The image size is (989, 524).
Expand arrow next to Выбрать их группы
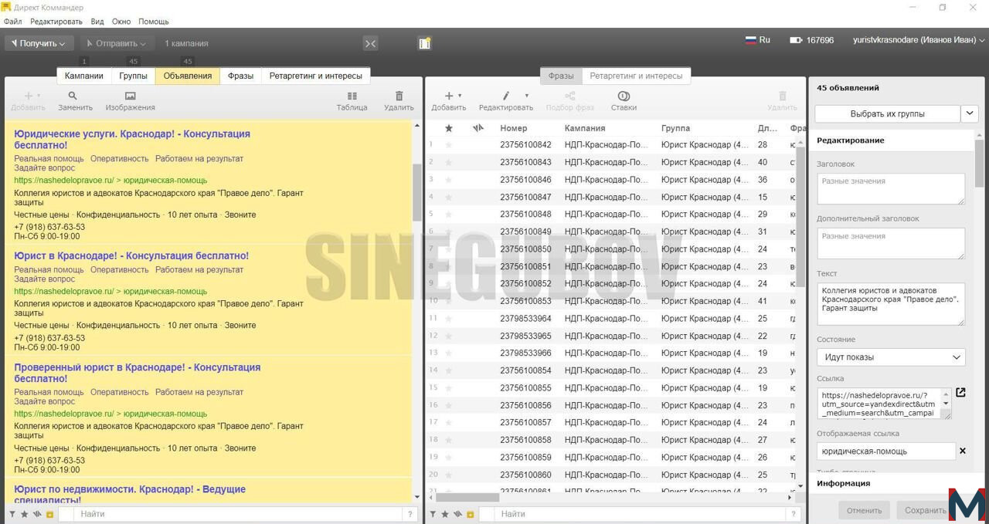click(970, 113)
